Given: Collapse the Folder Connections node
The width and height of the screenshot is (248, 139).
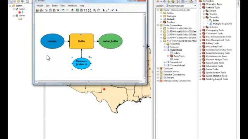Looking at the screenshot, I should point(158,25).
